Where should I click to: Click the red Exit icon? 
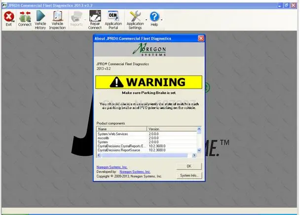9,16
